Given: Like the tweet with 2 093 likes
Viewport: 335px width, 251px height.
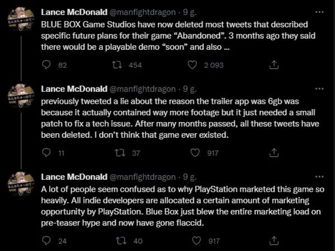Looking at the screenshot, I should 193,65.
